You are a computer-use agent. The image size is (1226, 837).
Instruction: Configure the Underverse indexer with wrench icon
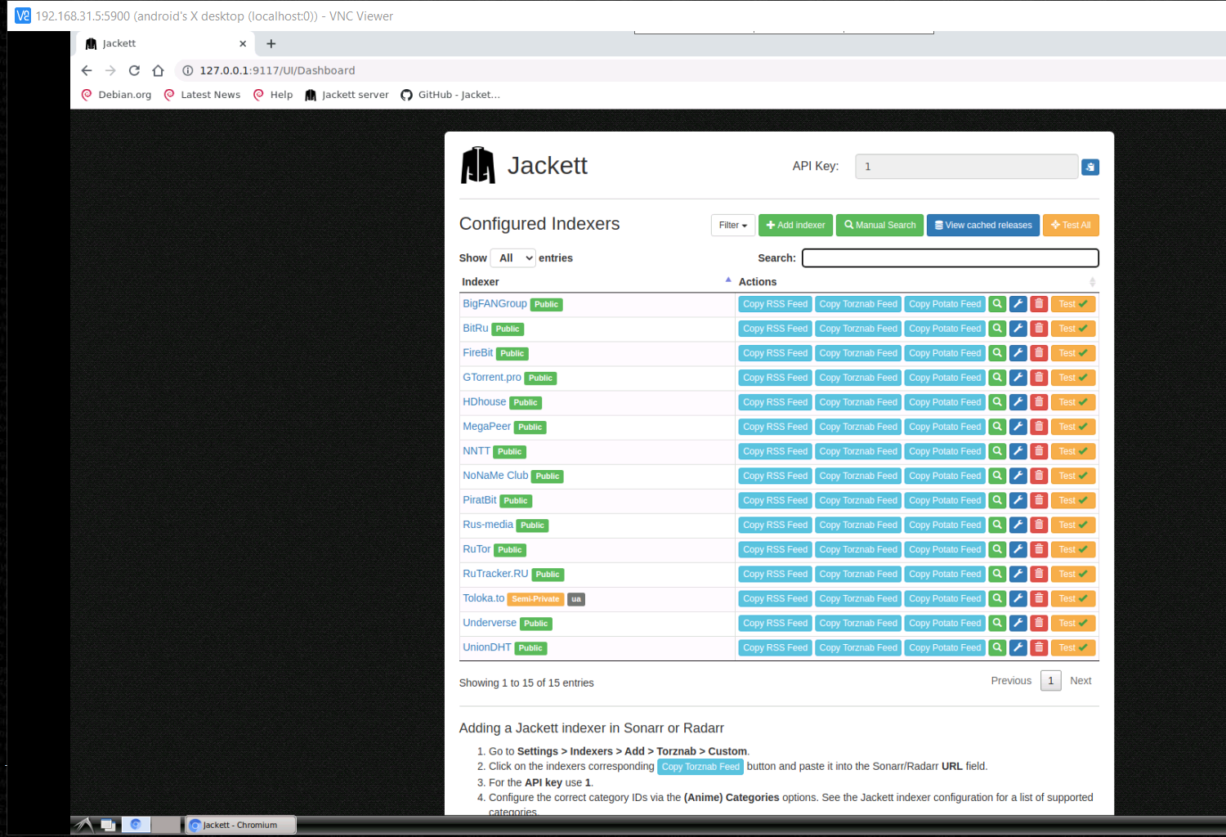click(x=1018, y=623)
